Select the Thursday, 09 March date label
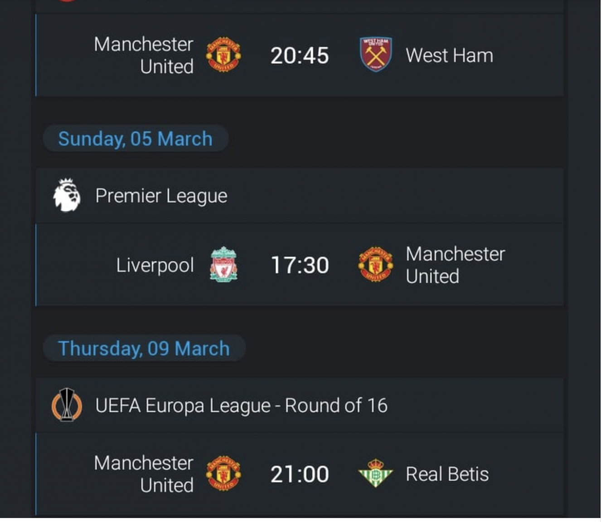Screen dimensions: 601x522 pyautogui.click(x=144, y=348)
